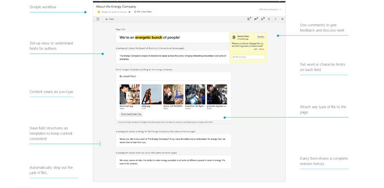This screenshot has width=384, height=188.
Task: Expand the Edit item structure dropdown
Action: coord(270,9)
